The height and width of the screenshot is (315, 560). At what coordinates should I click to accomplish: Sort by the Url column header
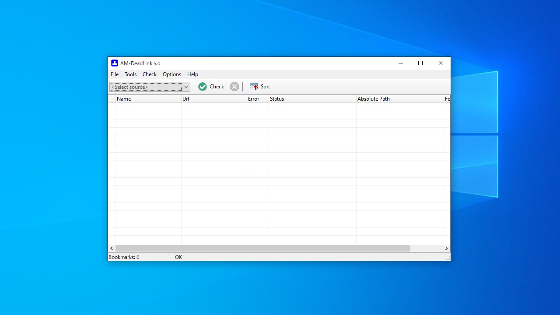tap(214, 99)
